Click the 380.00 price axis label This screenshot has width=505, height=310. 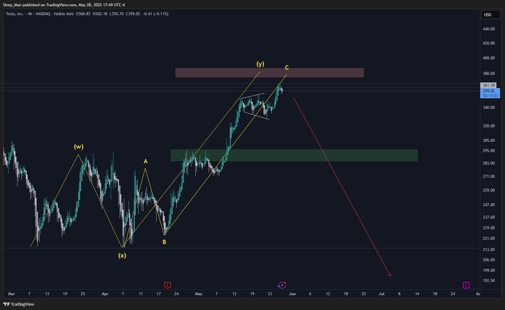[489, 74]
